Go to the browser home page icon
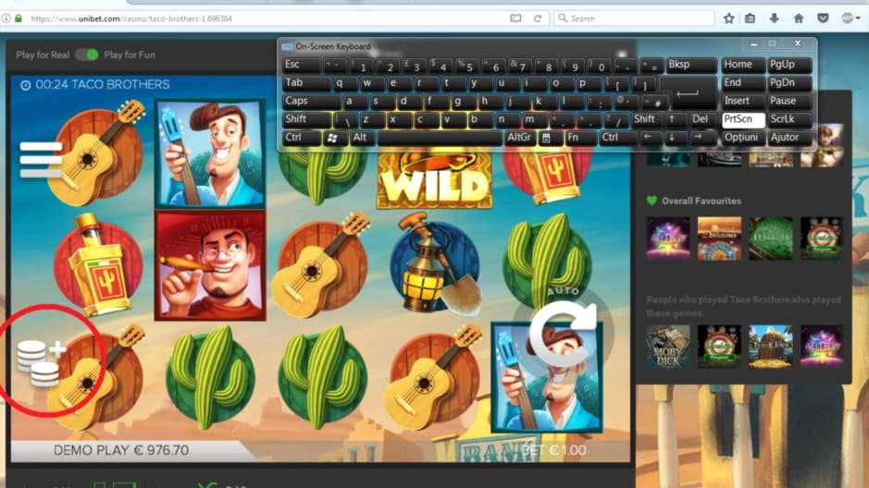 (799, 18)
